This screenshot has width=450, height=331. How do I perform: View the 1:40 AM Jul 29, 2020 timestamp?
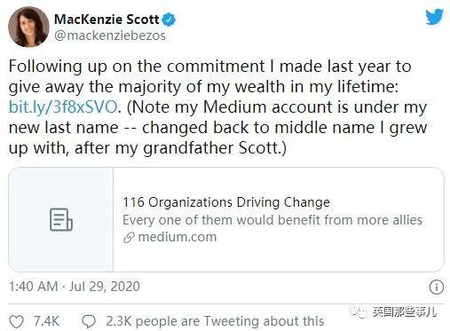click(75, 287)
